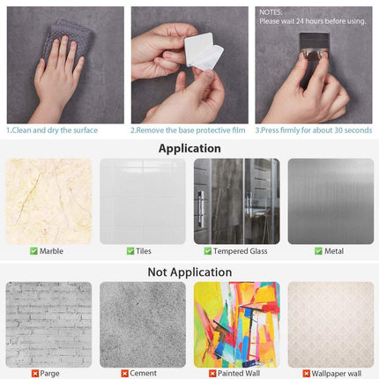Image resolution: width=379 pixels, height=379 pixels.
Task: Click the red X icon beside Painted Wall
Action: coord(212,374)
